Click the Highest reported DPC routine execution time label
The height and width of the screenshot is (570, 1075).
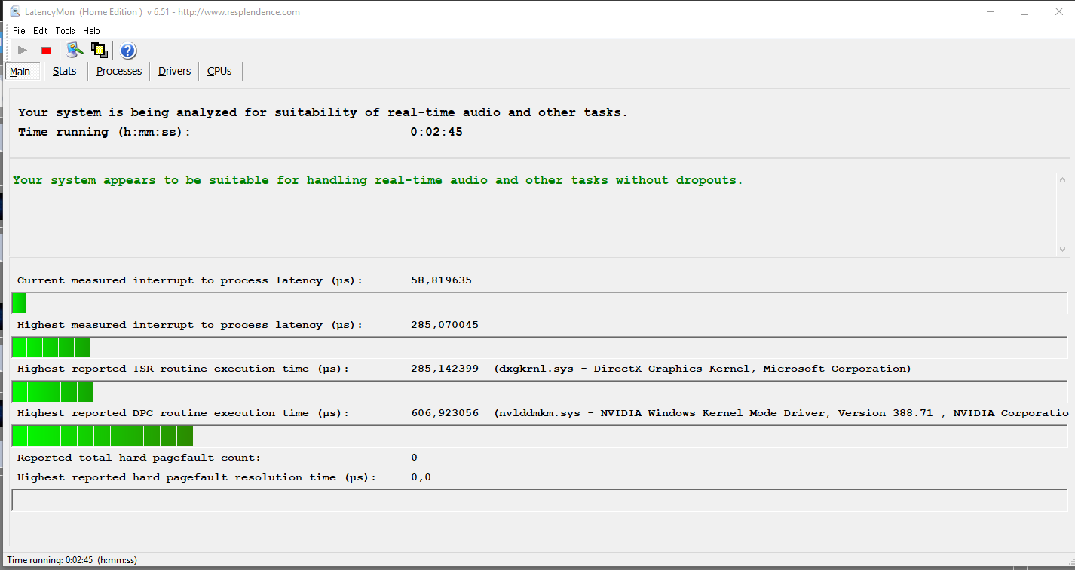coord(183,413)
